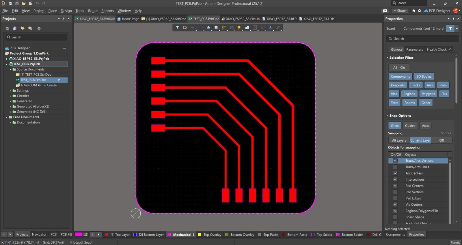Open the Design menu
462x245 pixels.
(x=66, y=11)
